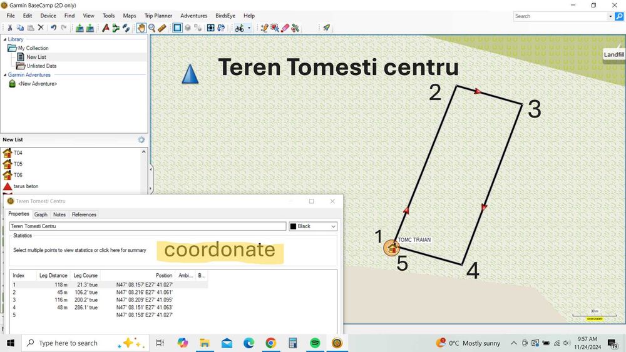Click the Windows Start button

11,343
